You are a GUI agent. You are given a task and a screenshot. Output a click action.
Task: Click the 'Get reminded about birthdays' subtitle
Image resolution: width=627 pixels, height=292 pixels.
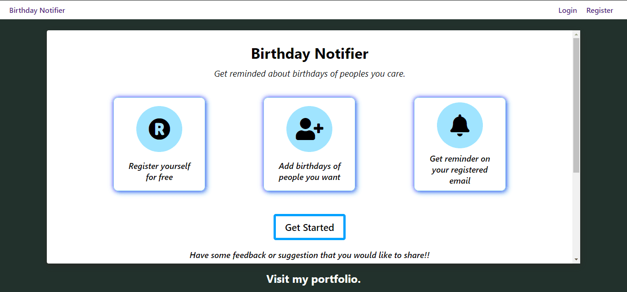point(309,73)
